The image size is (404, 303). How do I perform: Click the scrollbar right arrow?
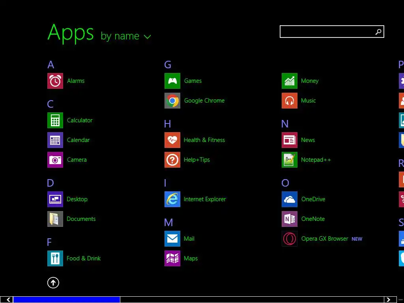(388, 300)
